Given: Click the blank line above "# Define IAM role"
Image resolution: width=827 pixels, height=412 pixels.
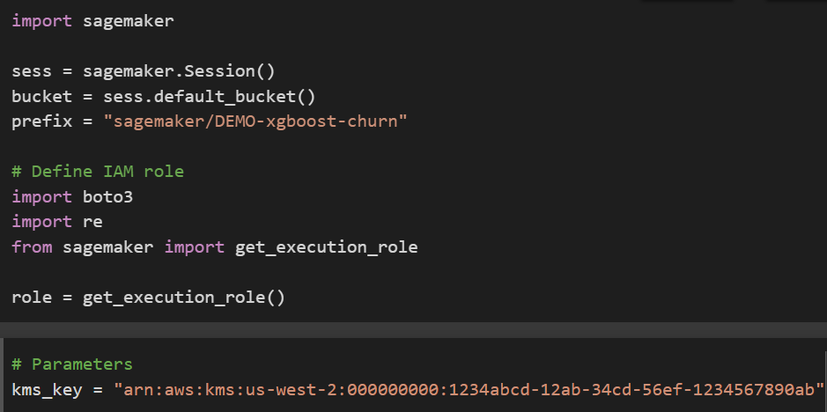Looking at the screenshot, I should pos(264,146).
